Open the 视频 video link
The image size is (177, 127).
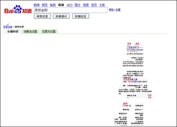pyautogui.click(x=86, y=5)
